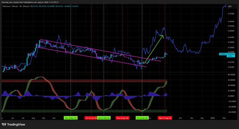239x129 pixels.
Task: Select the Fri 16 Jan '26 date marker
Action: [91, 118]
